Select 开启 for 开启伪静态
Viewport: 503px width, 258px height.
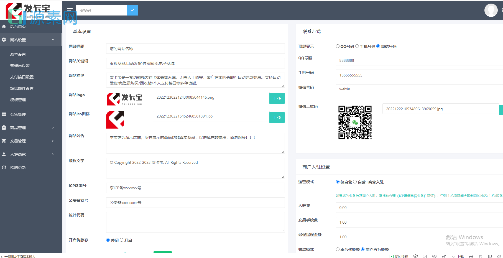122,240
